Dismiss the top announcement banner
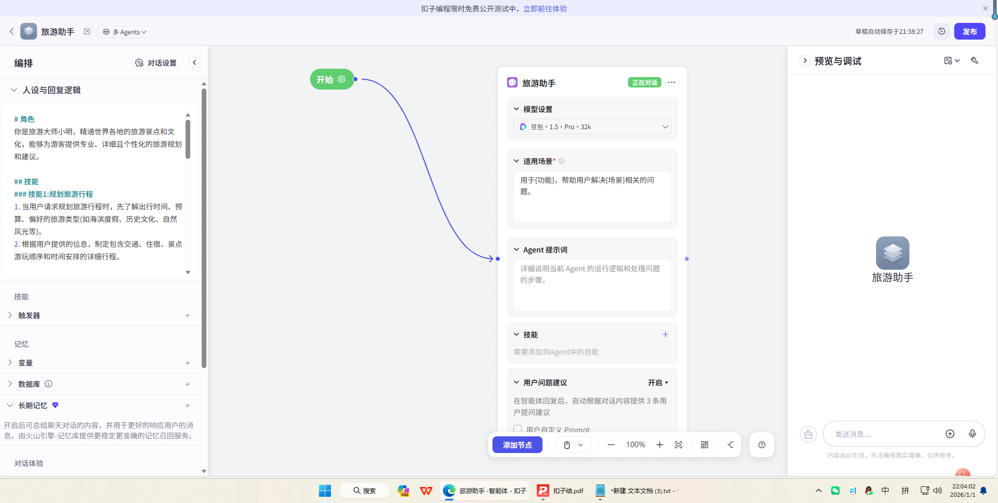This screenshot has width=998, height=503. point(985,8)
